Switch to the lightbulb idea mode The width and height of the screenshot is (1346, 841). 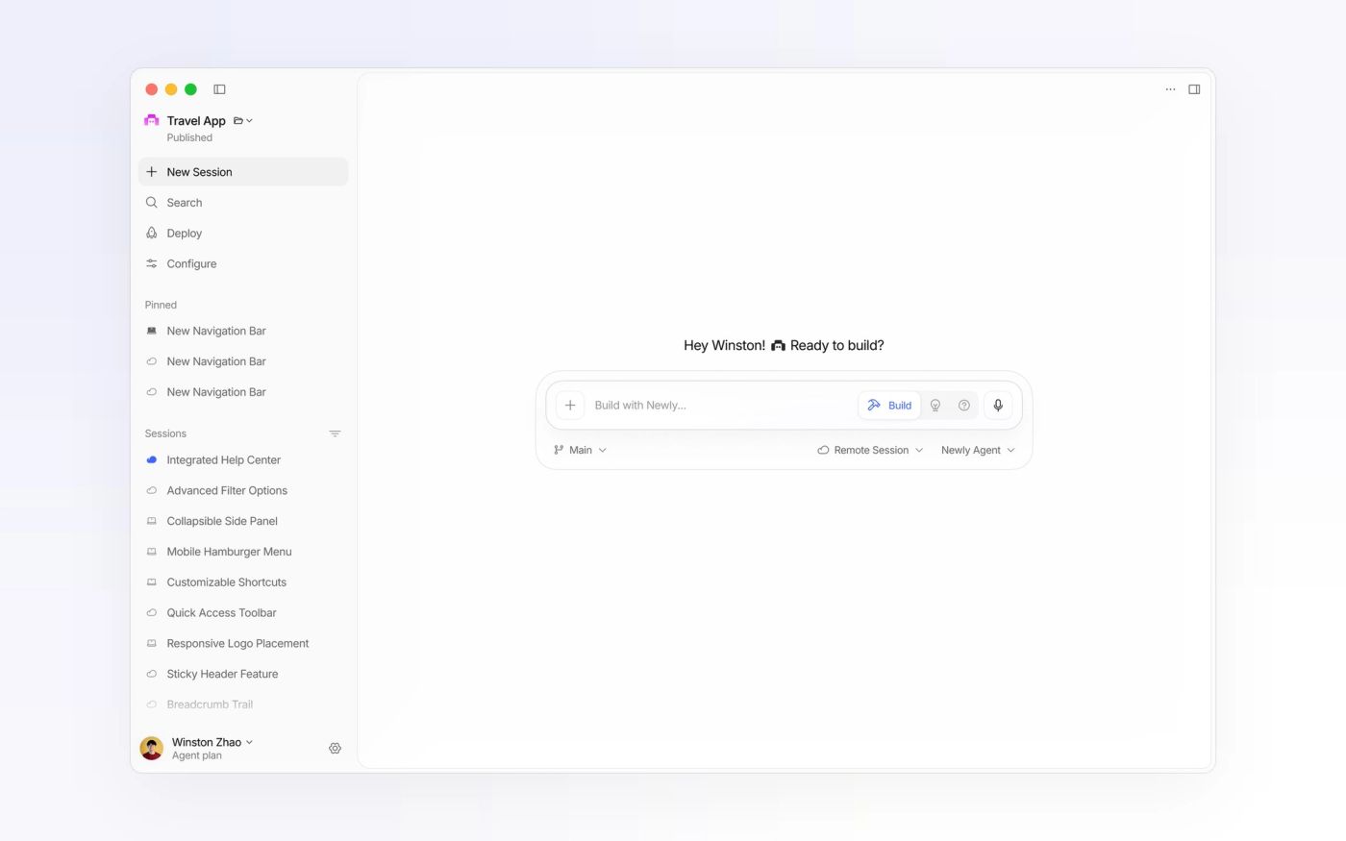click(935, 406)
